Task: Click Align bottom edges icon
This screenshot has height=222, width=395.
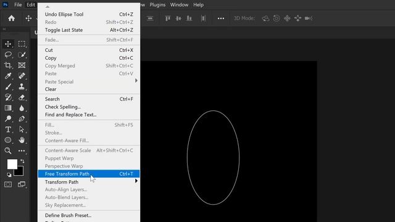Action: pos(189,18)
